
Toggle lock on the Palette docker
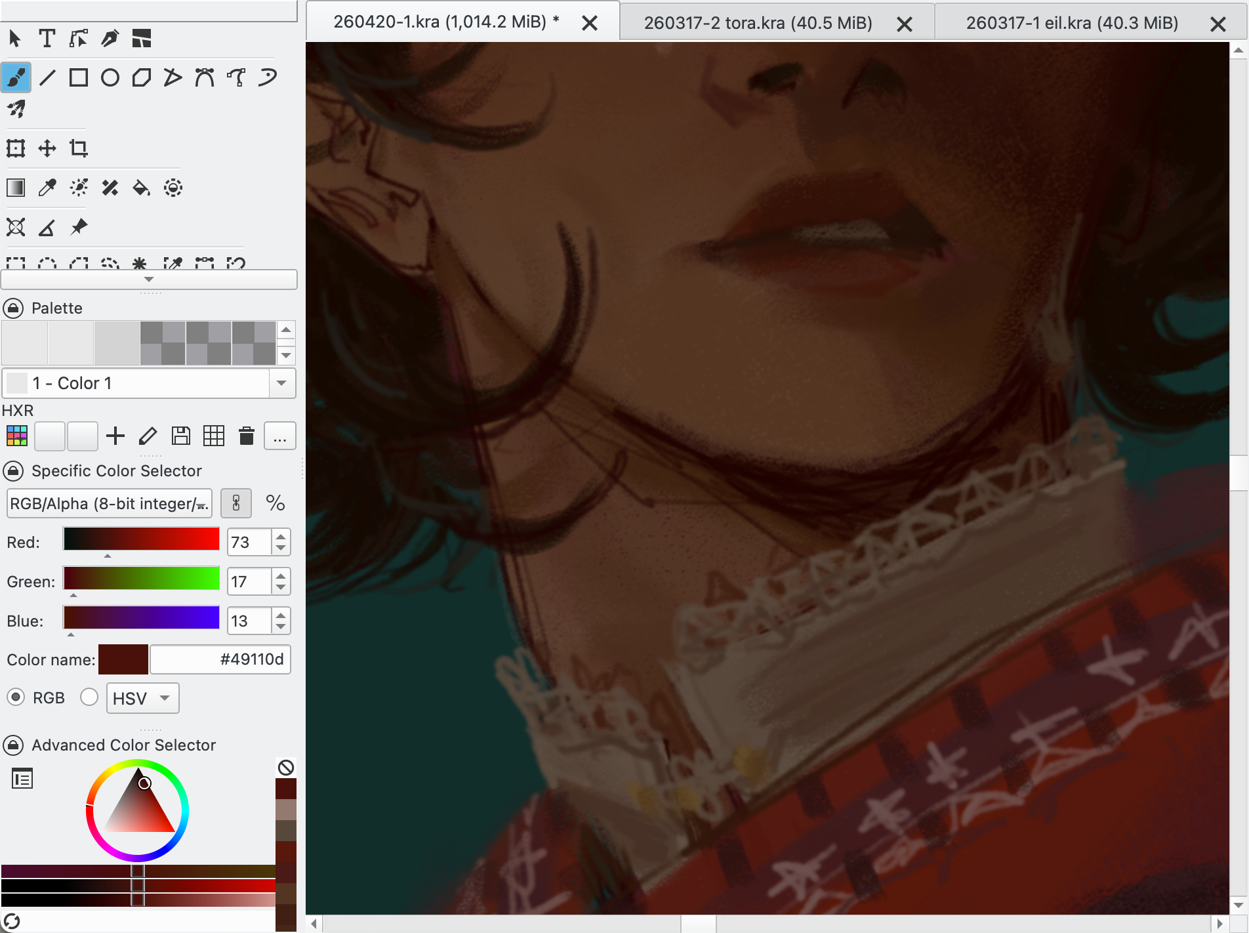tap(13, 308)
